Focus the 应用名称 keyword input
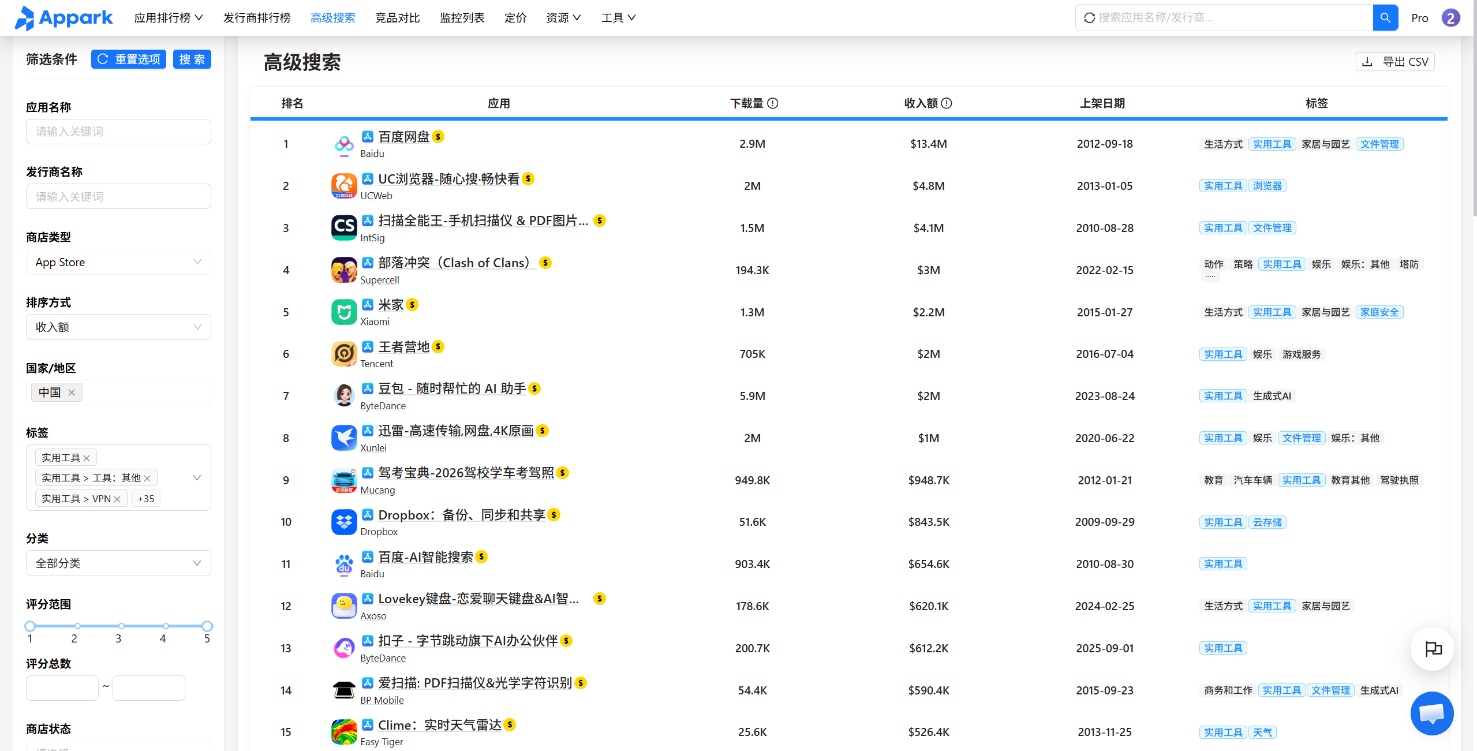This screenshot has width=1477, height=751. (x=118, y=132)
